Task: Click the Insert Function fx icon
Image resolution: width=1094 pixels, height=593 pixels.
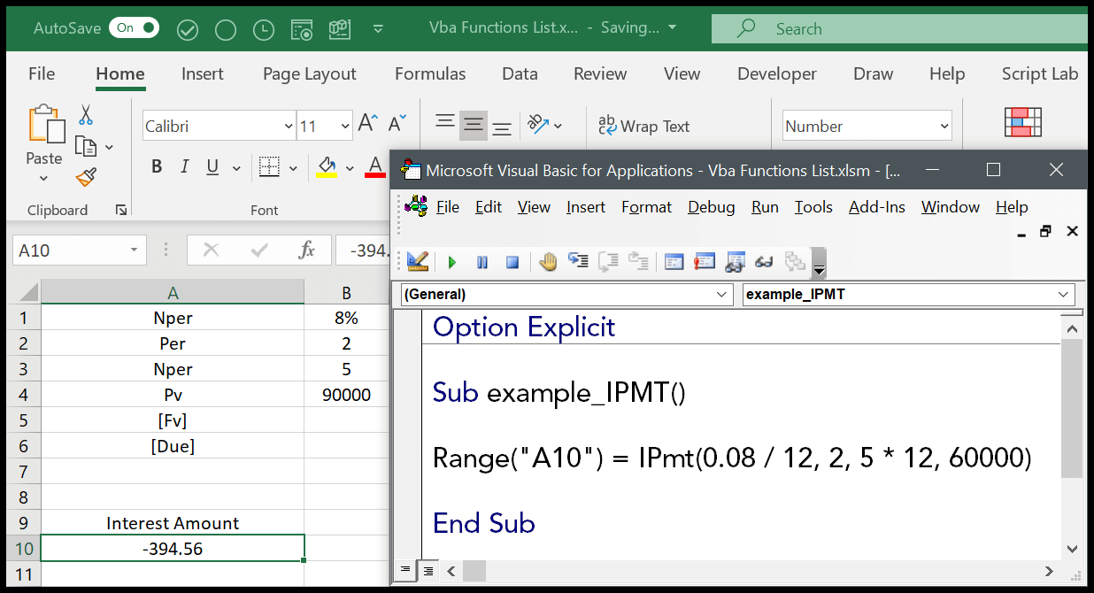Action: pos(306,250)
